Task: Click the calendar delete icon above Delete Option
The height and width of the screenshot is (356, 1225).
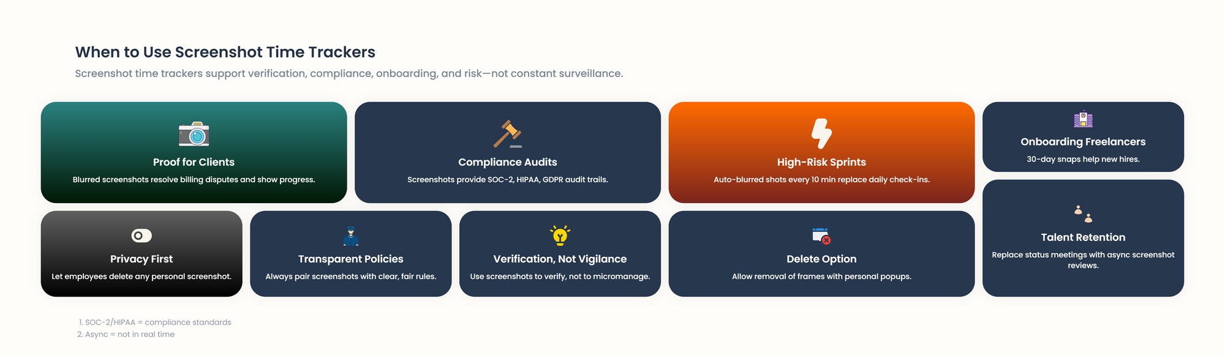Action: (x=821, y=235)
